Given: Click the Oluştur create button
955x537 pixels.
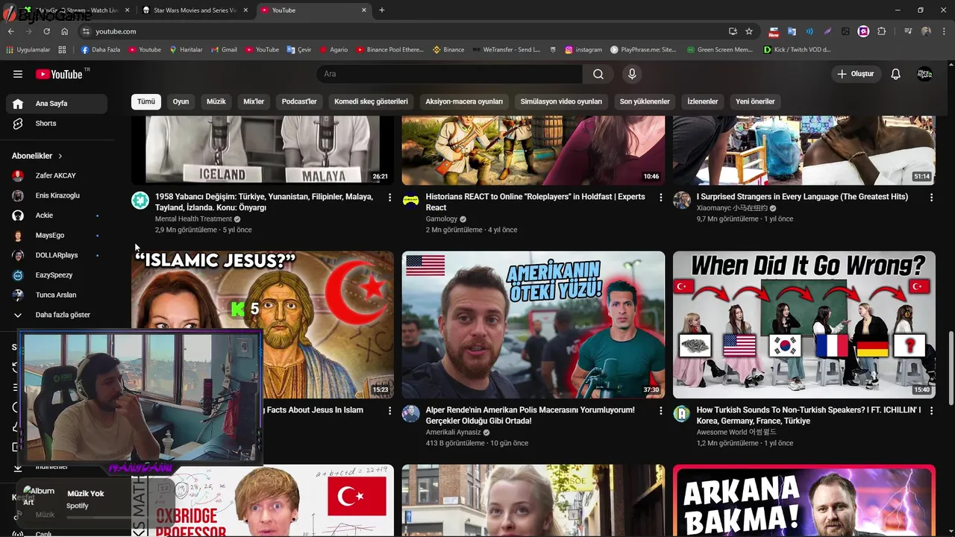Looking at the screenshot, I should click(x=855, y=74).
